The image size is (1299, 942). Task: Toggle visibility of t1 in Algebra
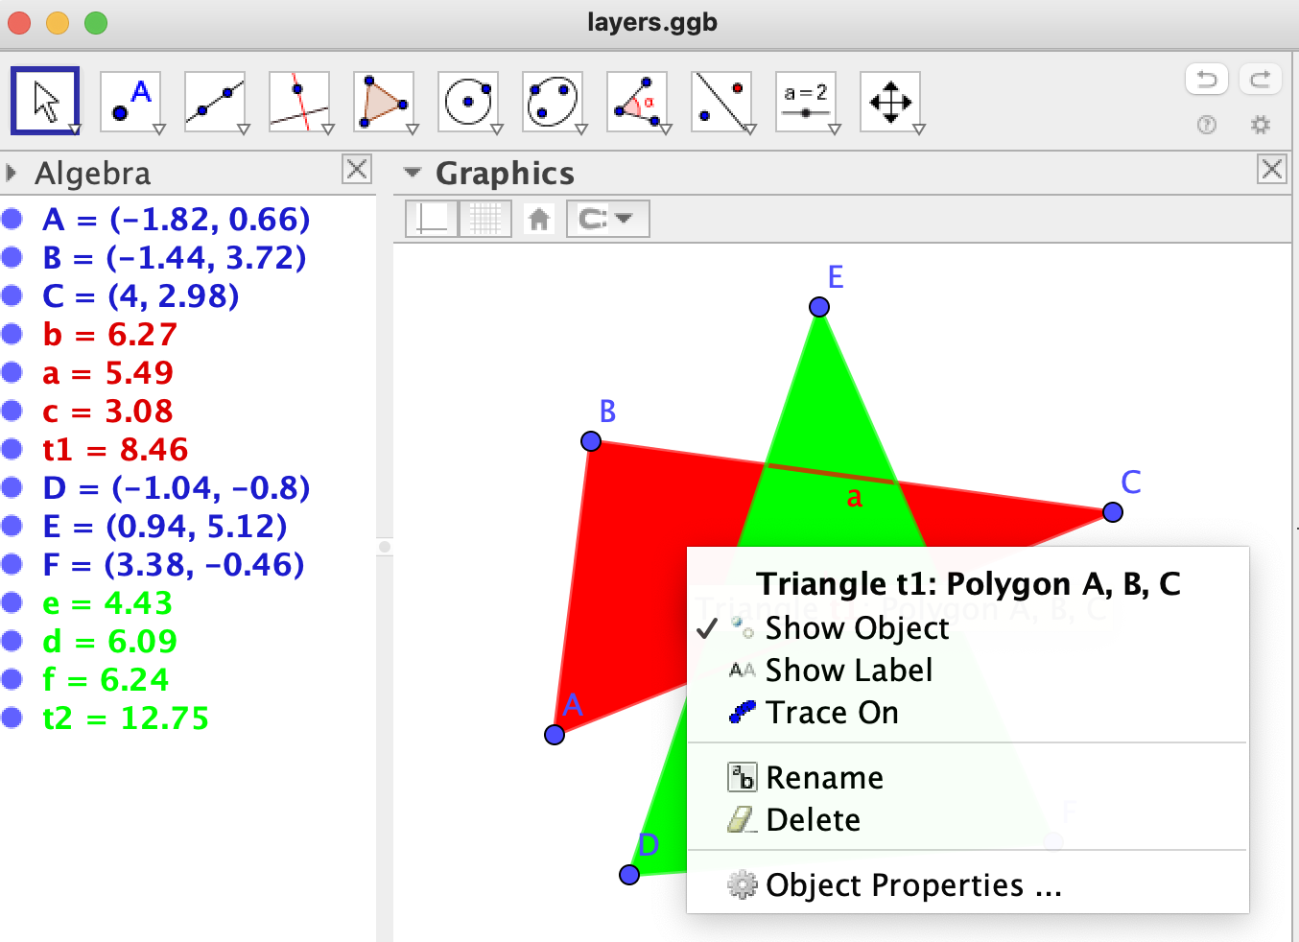[x=12, y=449]
